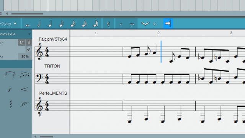Click bar number 3 in ruler
245x138 pixels.
(x=231, y=33)
